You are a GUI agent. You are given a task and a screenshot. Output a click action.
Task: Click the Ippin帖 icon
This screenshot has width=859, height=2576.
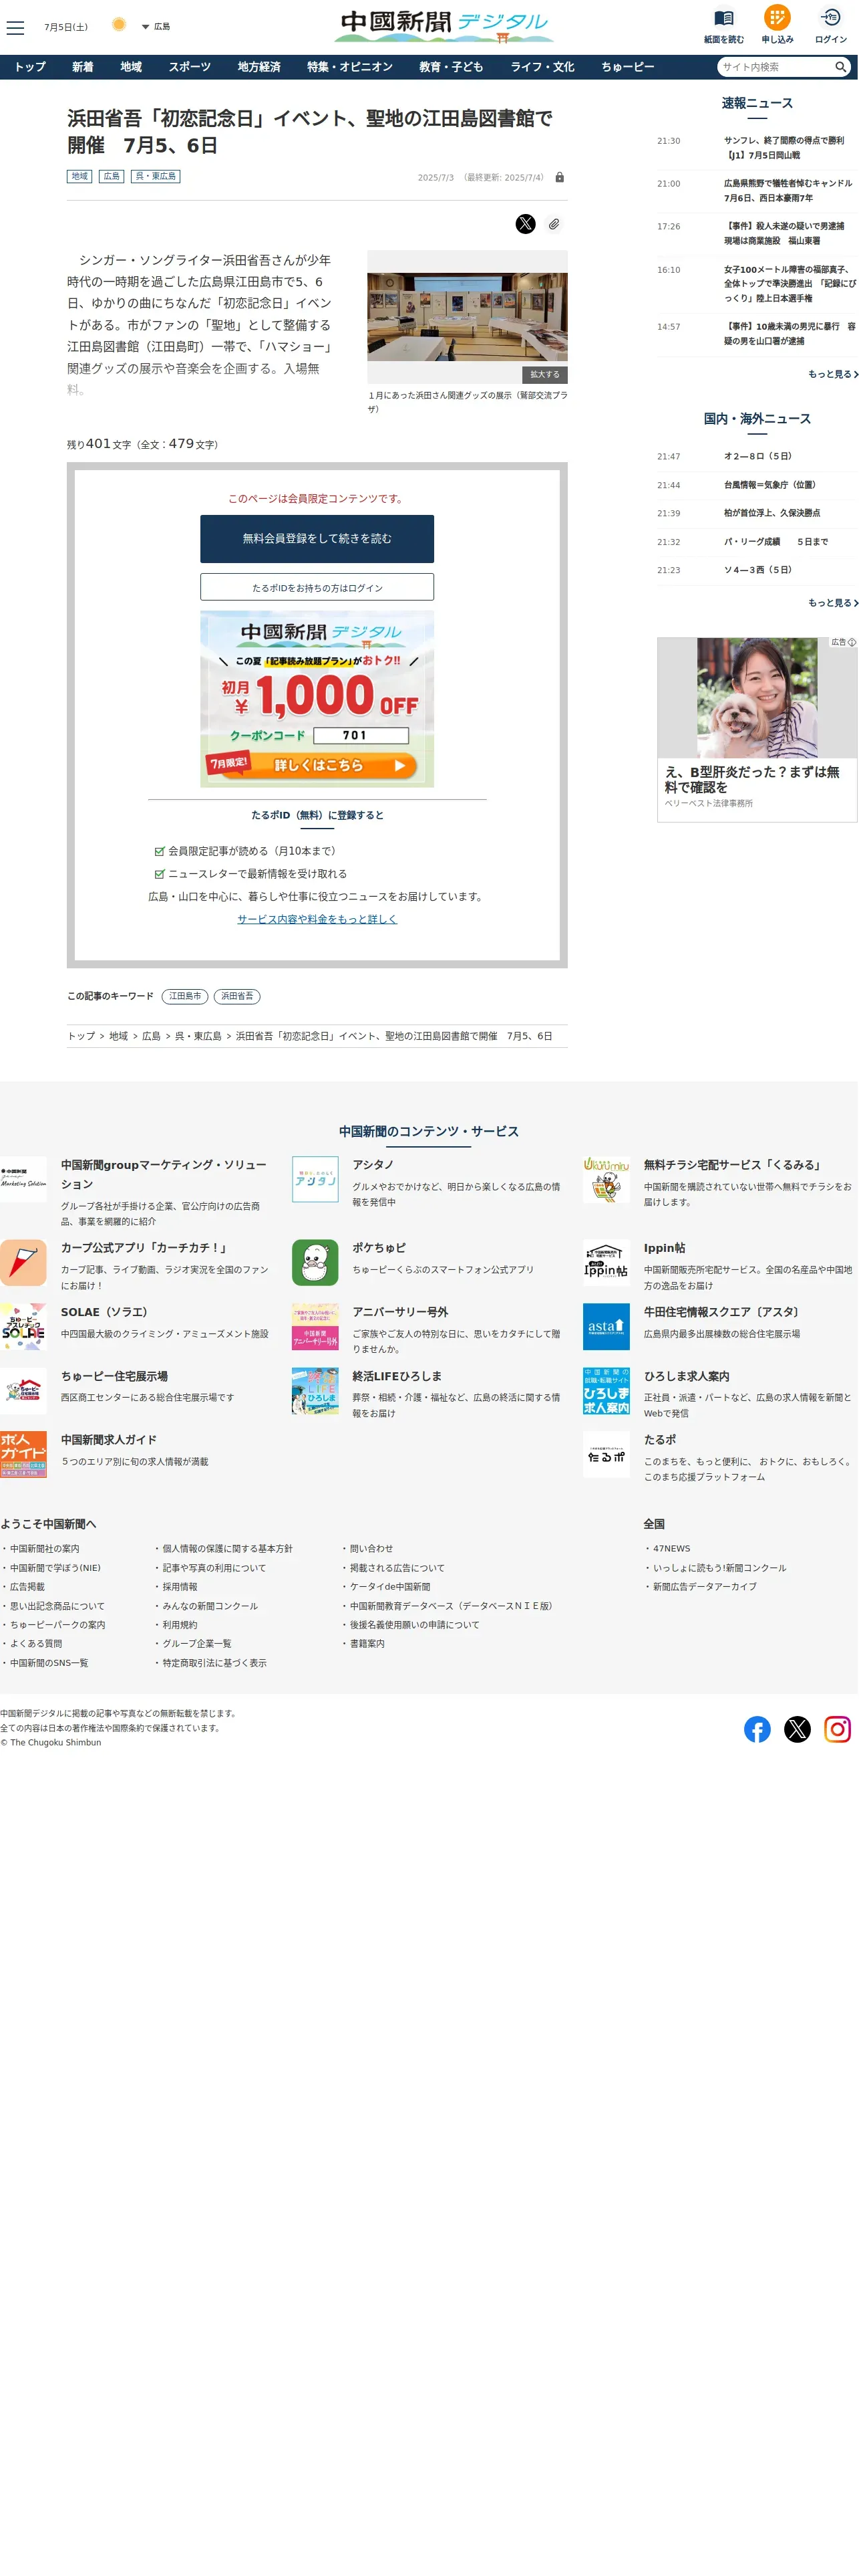click(x=607, y=1263)
